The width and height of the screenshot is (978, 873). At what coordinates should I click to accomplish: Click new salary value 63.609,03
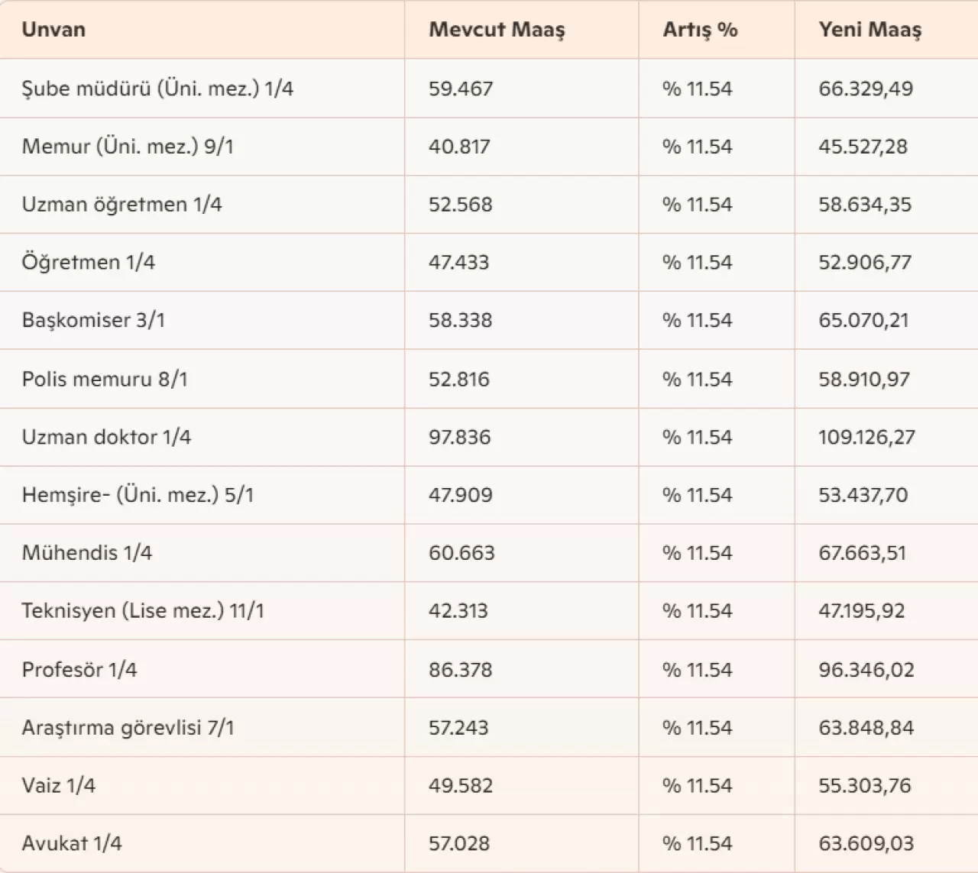(x=866, y=844)
